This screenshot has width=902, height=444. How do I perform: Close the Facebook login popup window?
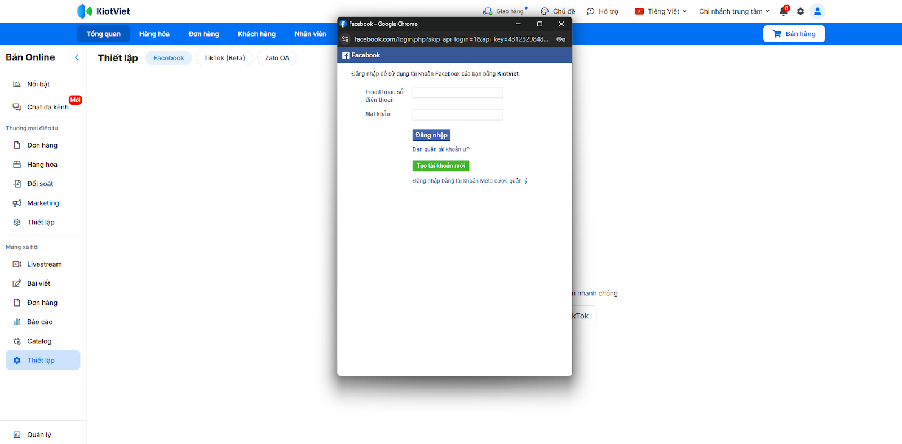pos(561,24)
